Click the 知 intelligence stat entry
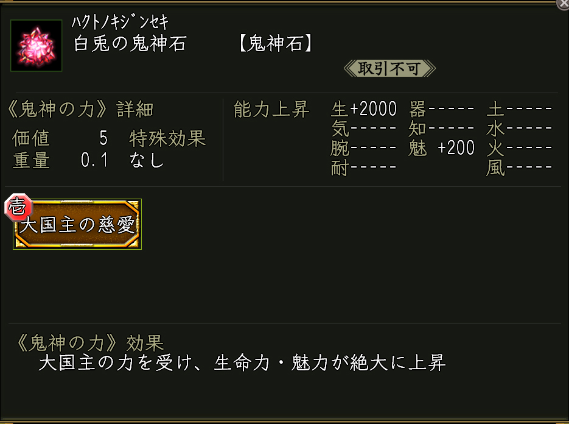569x424 pixels. pyautogui.click(x=442, y=129)
